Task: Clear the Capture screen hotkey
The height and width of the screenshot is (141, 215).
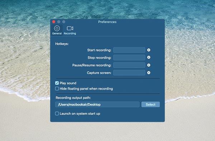Action: pyautogui.click(x=149, y=73)
